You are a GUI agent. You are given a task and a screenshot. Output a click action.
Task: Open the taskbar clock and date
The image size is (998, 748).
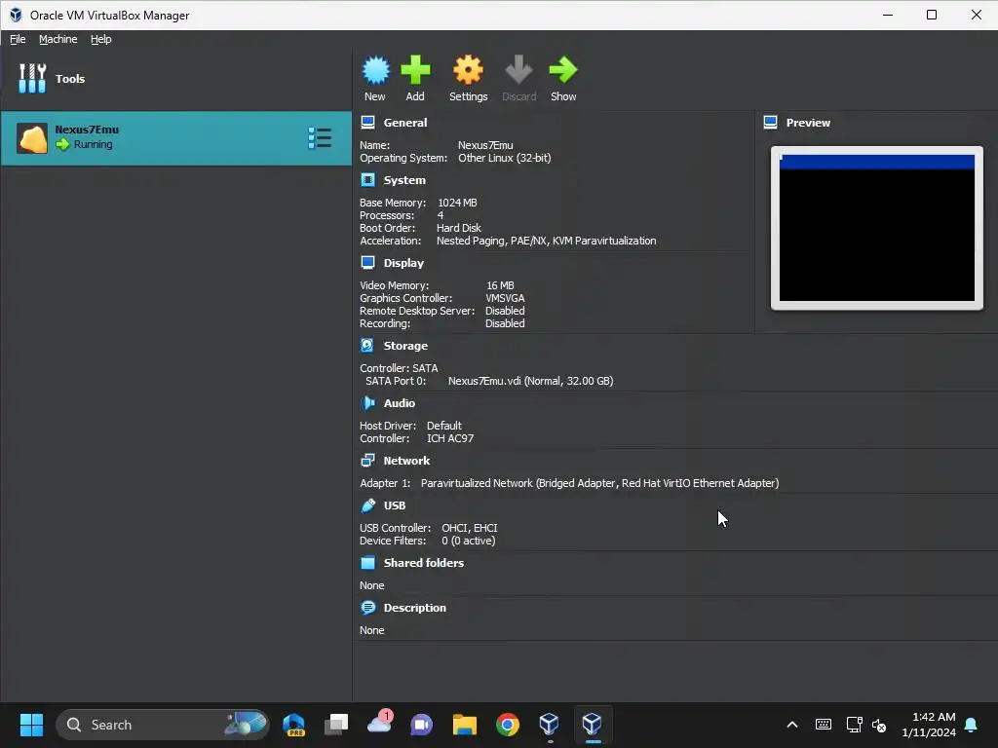929,725
